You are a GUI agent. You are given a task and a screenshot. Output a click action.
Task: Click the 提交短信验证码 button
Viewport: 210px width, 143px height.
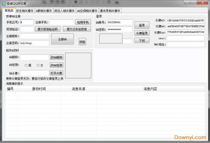pos(47,29)
